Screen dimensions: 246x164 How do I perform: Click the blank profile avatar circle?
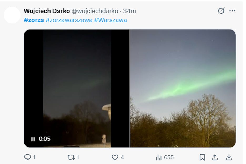(x=12, y=15)
